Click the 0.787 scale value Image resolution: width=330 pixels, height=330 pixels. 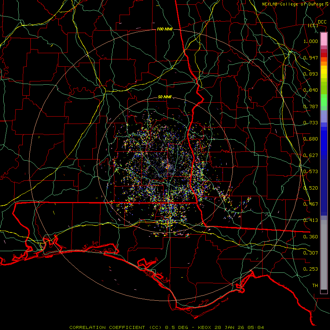tap(311, 106)
